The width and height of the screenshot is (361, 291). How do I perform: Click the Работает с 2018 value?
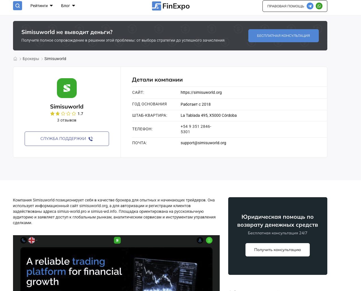[196, 104]
